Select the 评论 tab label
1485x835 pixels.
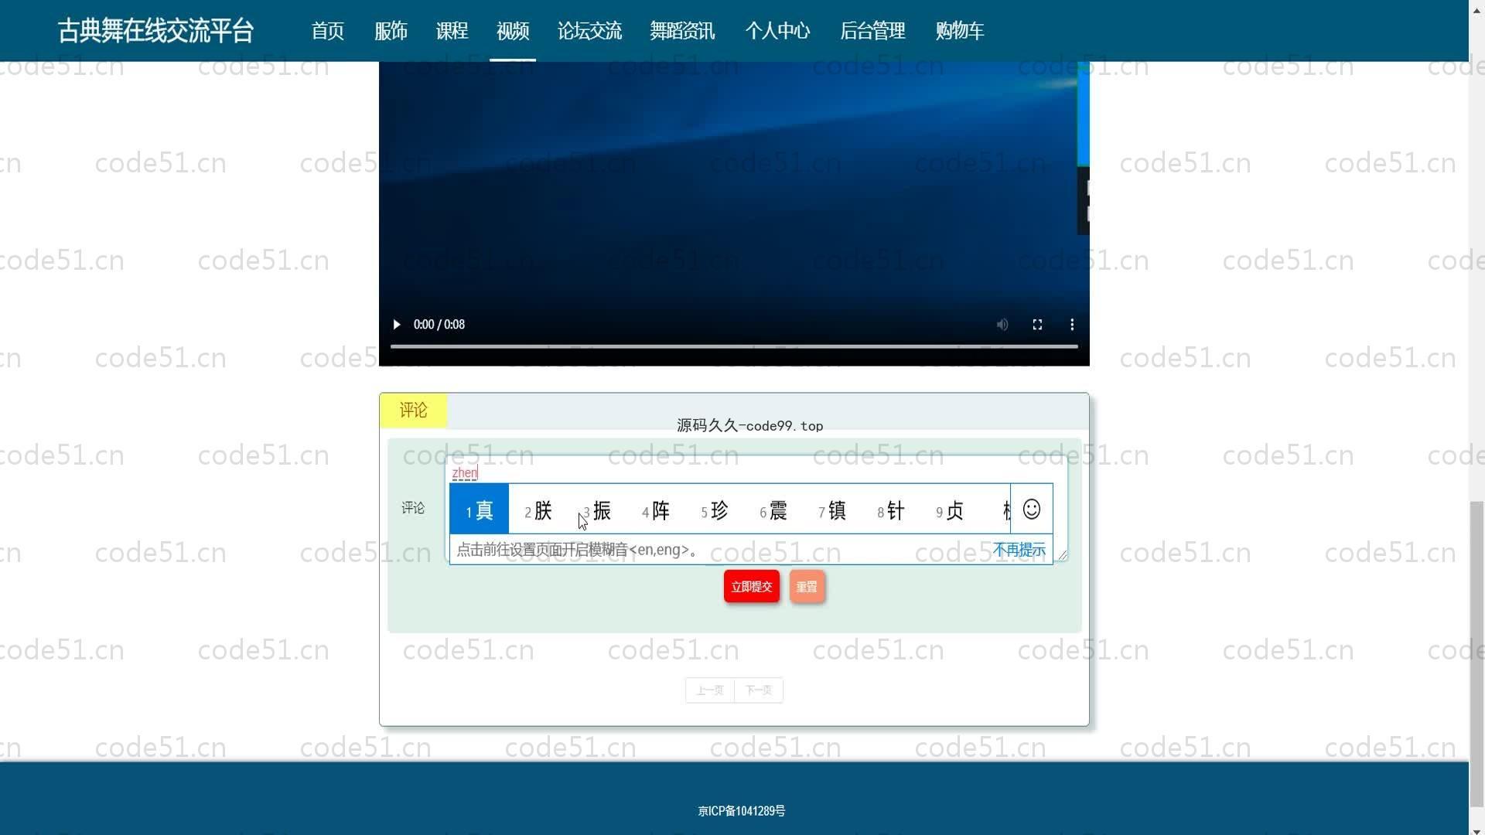(x=413, y=410)
